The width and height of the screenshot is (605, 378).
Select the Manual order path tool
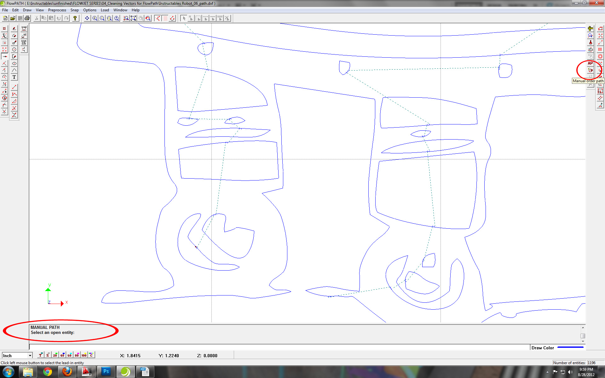pos(591,70)
